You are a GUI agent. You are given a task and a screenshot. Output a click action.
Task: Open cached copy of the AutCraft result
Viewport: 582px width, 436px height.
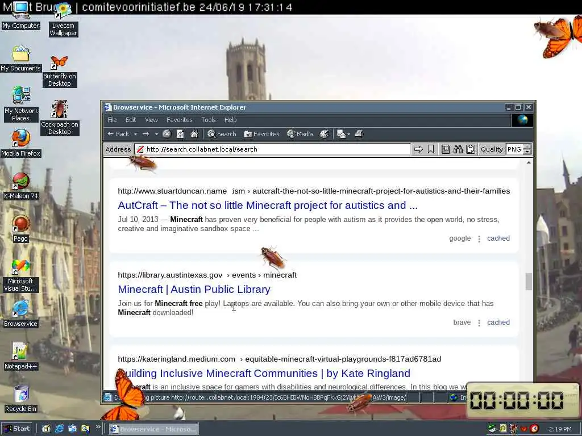tap(498, 238)
